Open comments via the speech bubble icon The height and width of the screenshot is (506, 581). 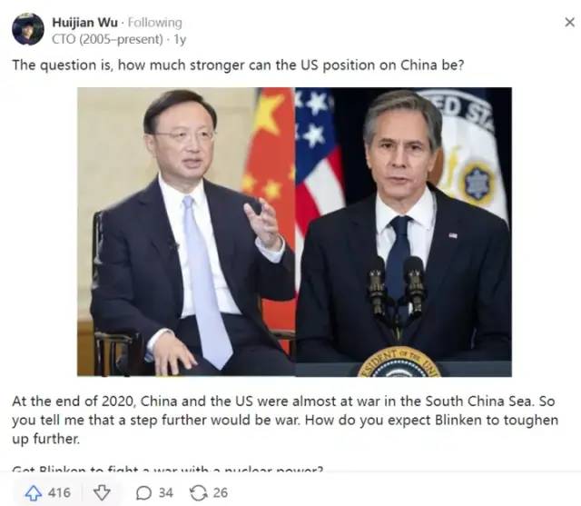[x=143, y=492]
